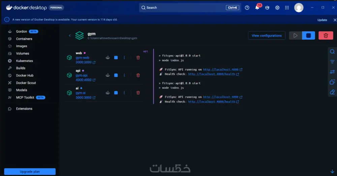Open second localhost:4000/health log link
The image size is (337, 176).
213,102
